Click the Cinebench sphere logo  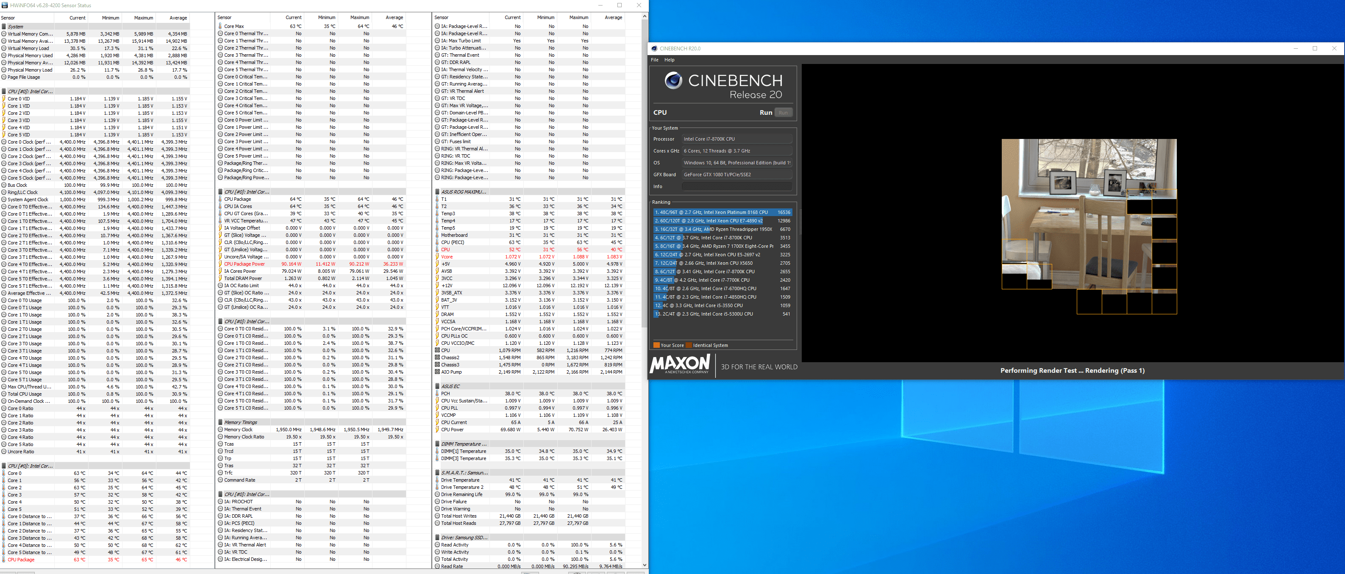(x=673, y=80)
